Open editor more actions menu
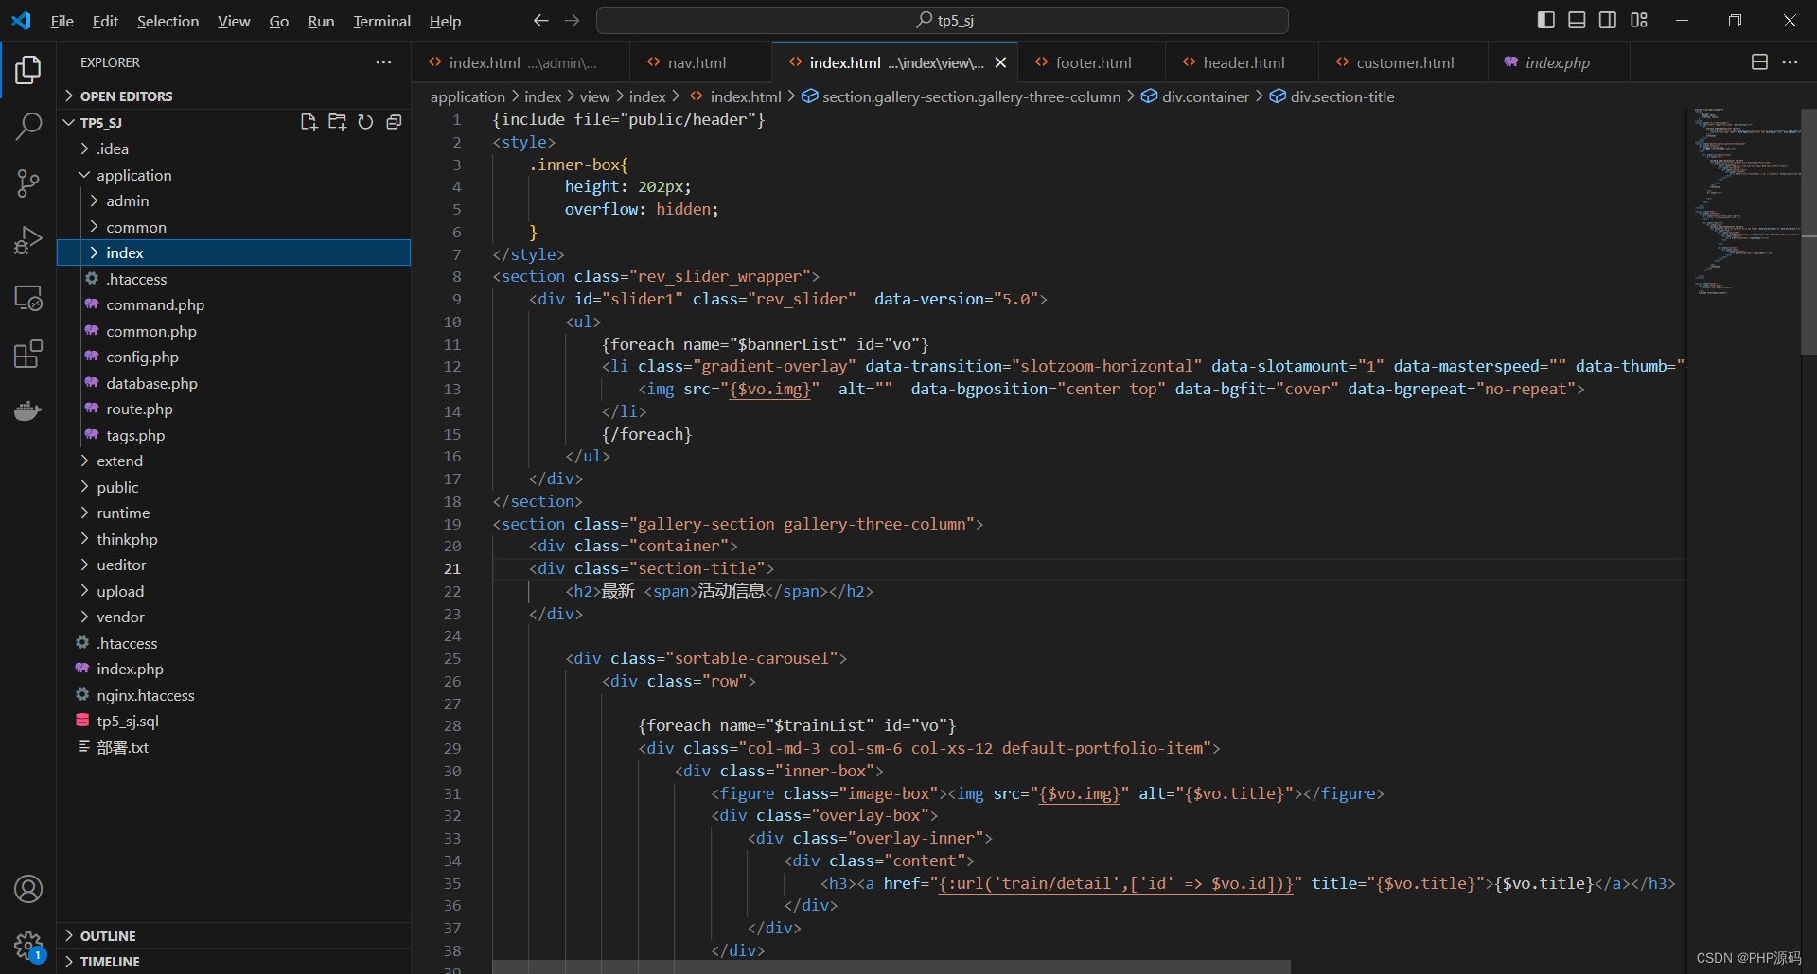 [1790, 62]
